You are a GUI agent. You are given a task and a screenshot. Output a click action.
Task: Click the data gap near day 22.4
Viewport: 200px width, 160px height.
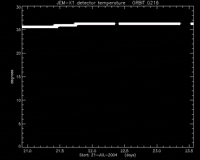tap(117, 24)
